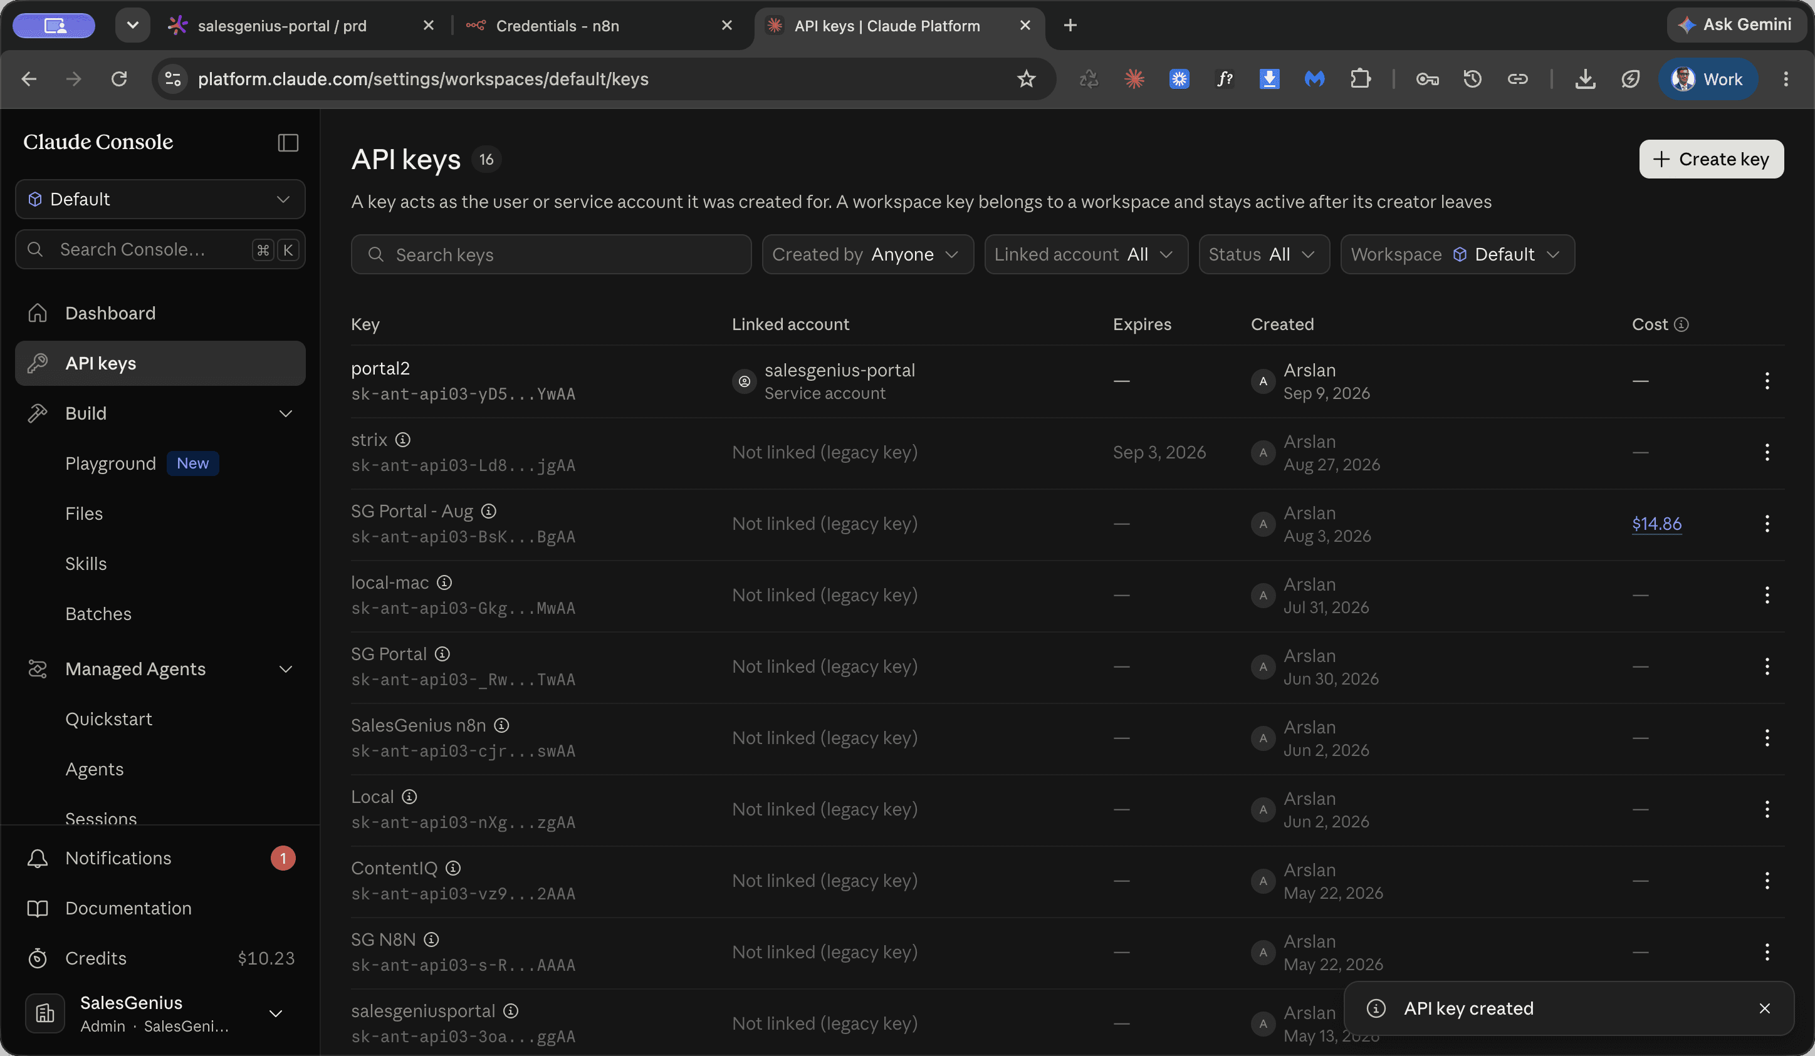Click the Cost column info icon
Image resolution: width=1815 pixels, height=1056 pixels.
[x=1681, y=324]
